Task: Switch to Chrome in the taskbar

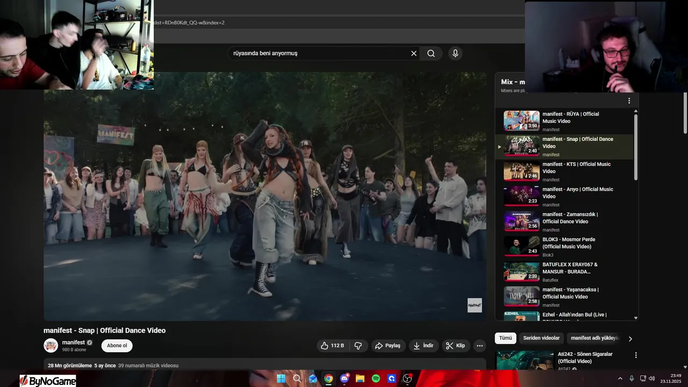Action: pyautogui.click(x=328, y=378)
